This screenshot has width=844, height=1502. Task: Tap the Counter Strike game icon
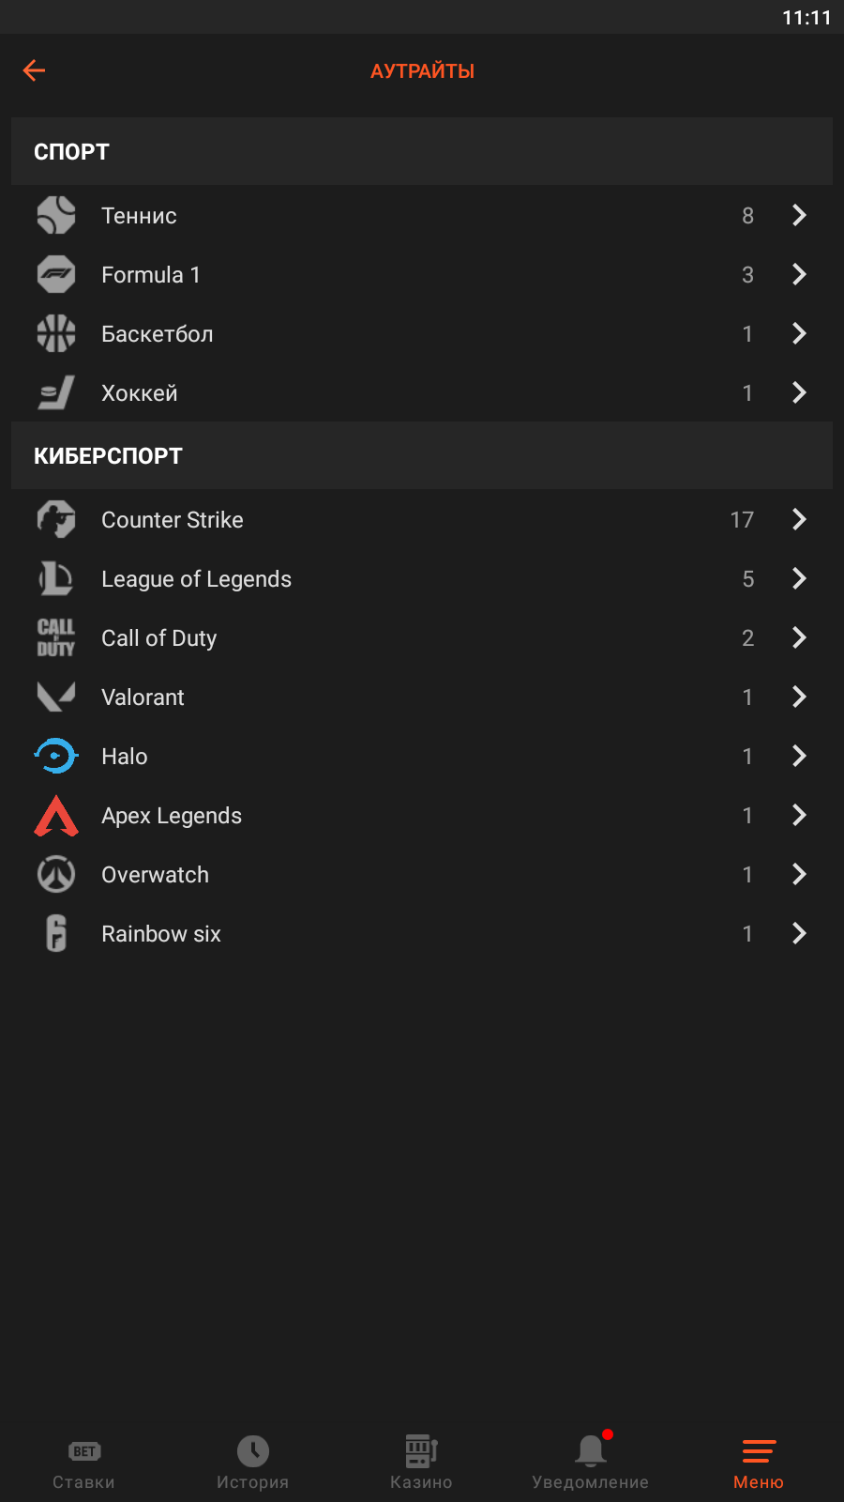pos(56,519)
